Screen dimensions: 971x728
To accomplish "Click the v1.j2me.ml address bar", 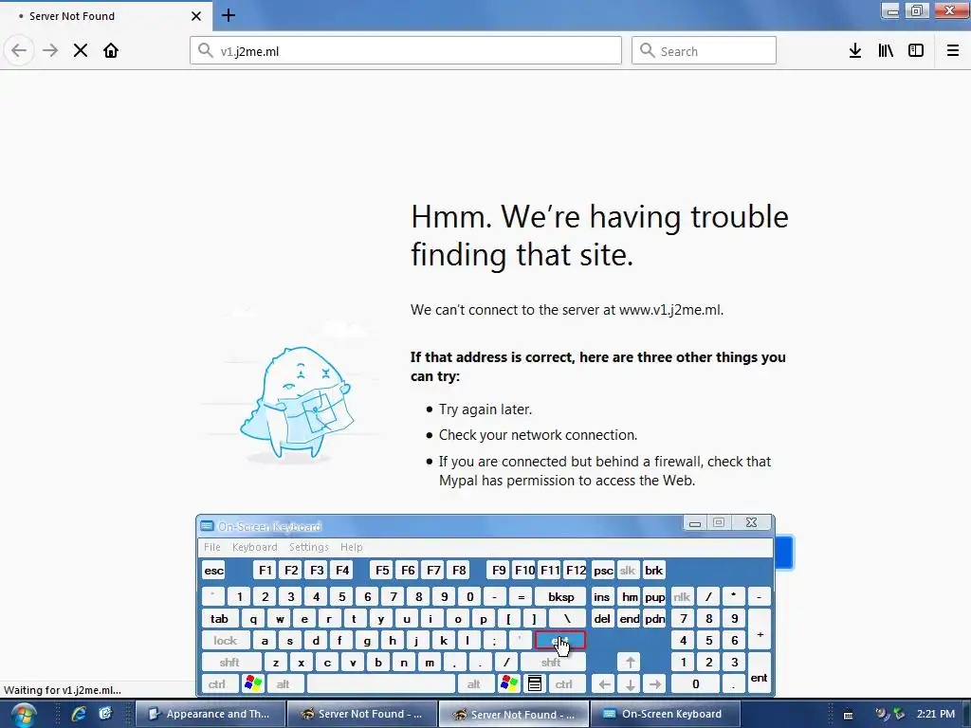I will [406, 51].
